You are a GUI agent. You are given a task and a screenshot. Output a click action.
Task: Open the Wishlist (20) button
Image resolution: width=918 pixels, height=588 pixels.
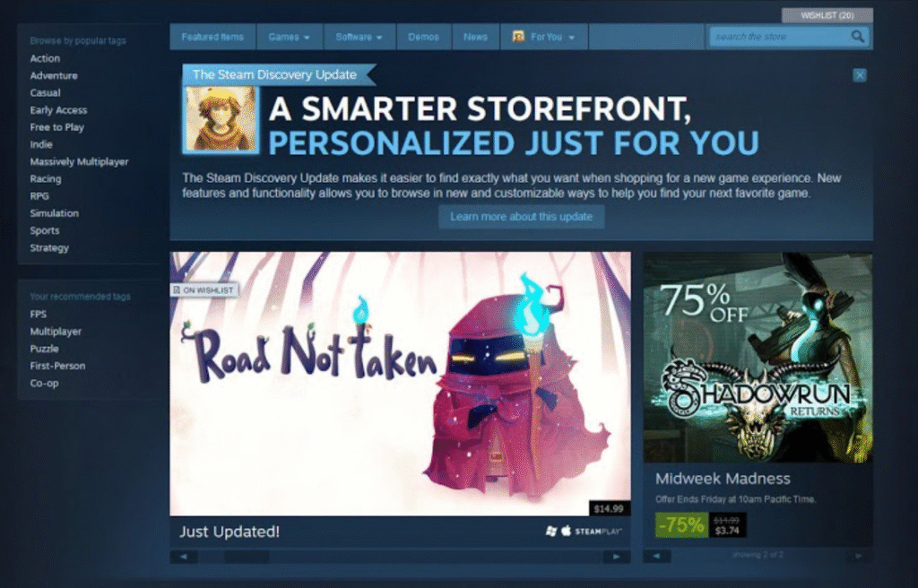point(827,15)
